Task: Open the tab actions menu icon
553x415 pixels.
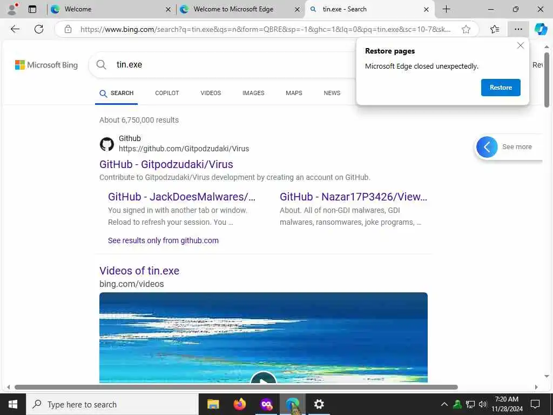Action: pos(32,9)
